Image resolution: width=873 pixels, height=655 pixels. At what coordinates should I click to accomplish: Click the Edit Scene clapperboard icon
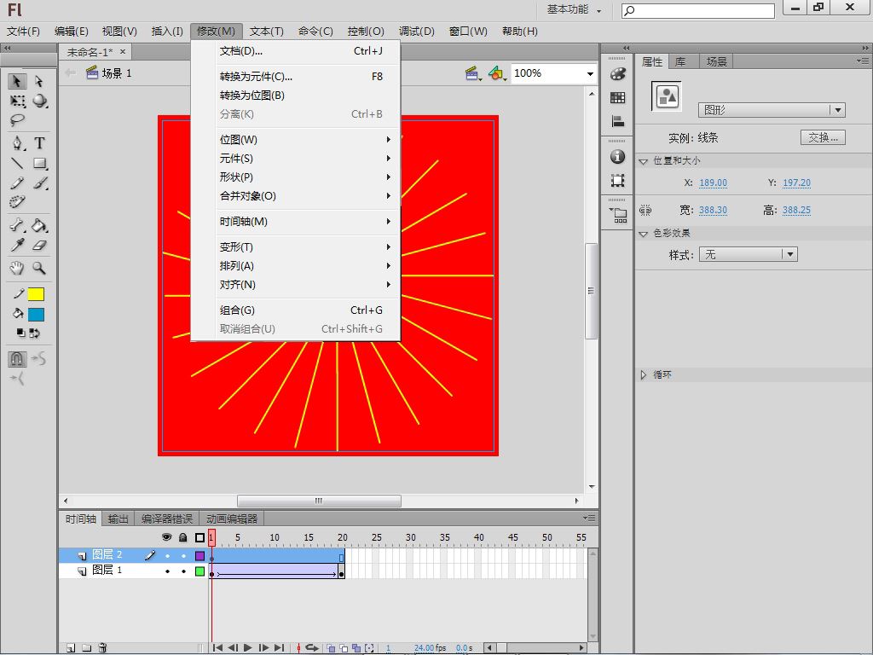point(472,73)
